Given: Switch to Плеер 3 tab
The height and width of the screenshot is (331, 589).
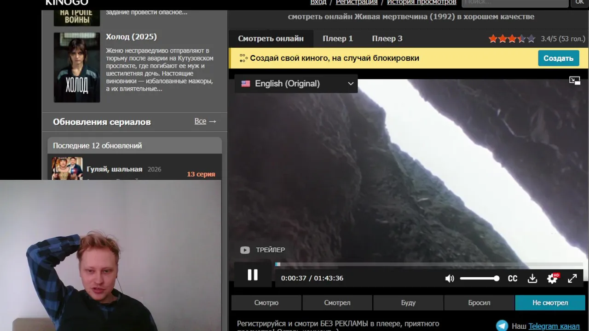Looking at the screenshot, I should 387,39.
